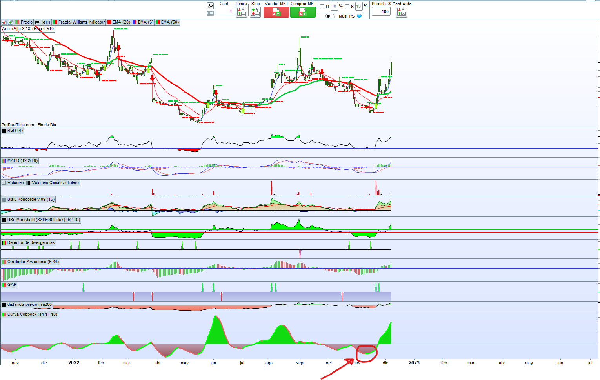
Task: Open Blai5 Koncorde v.09 (15) label
Action: tap(31, 200)
